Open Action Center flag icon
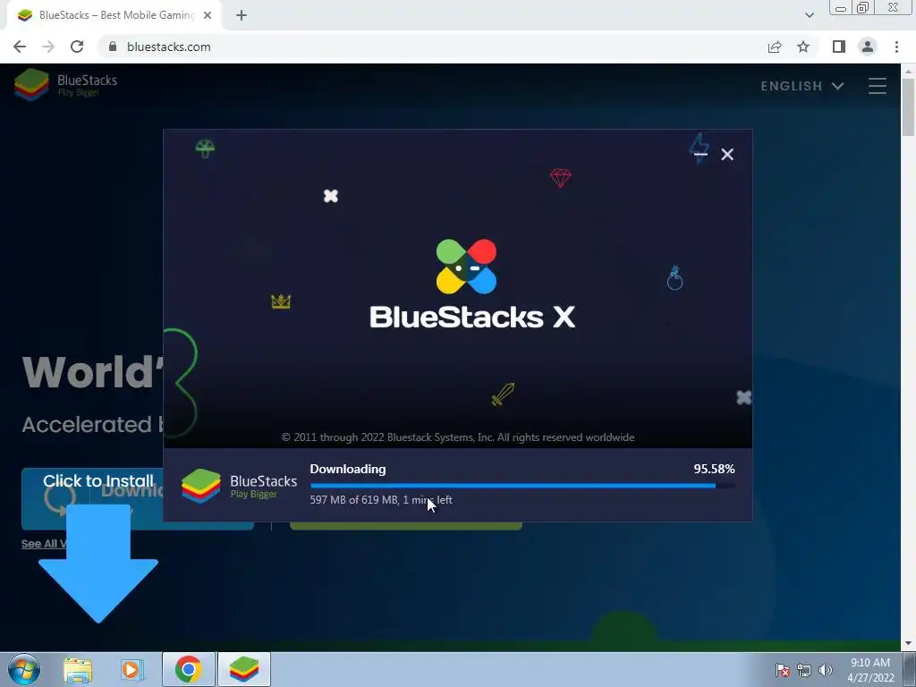The image size is (916, 687). [x=782, y=670]
